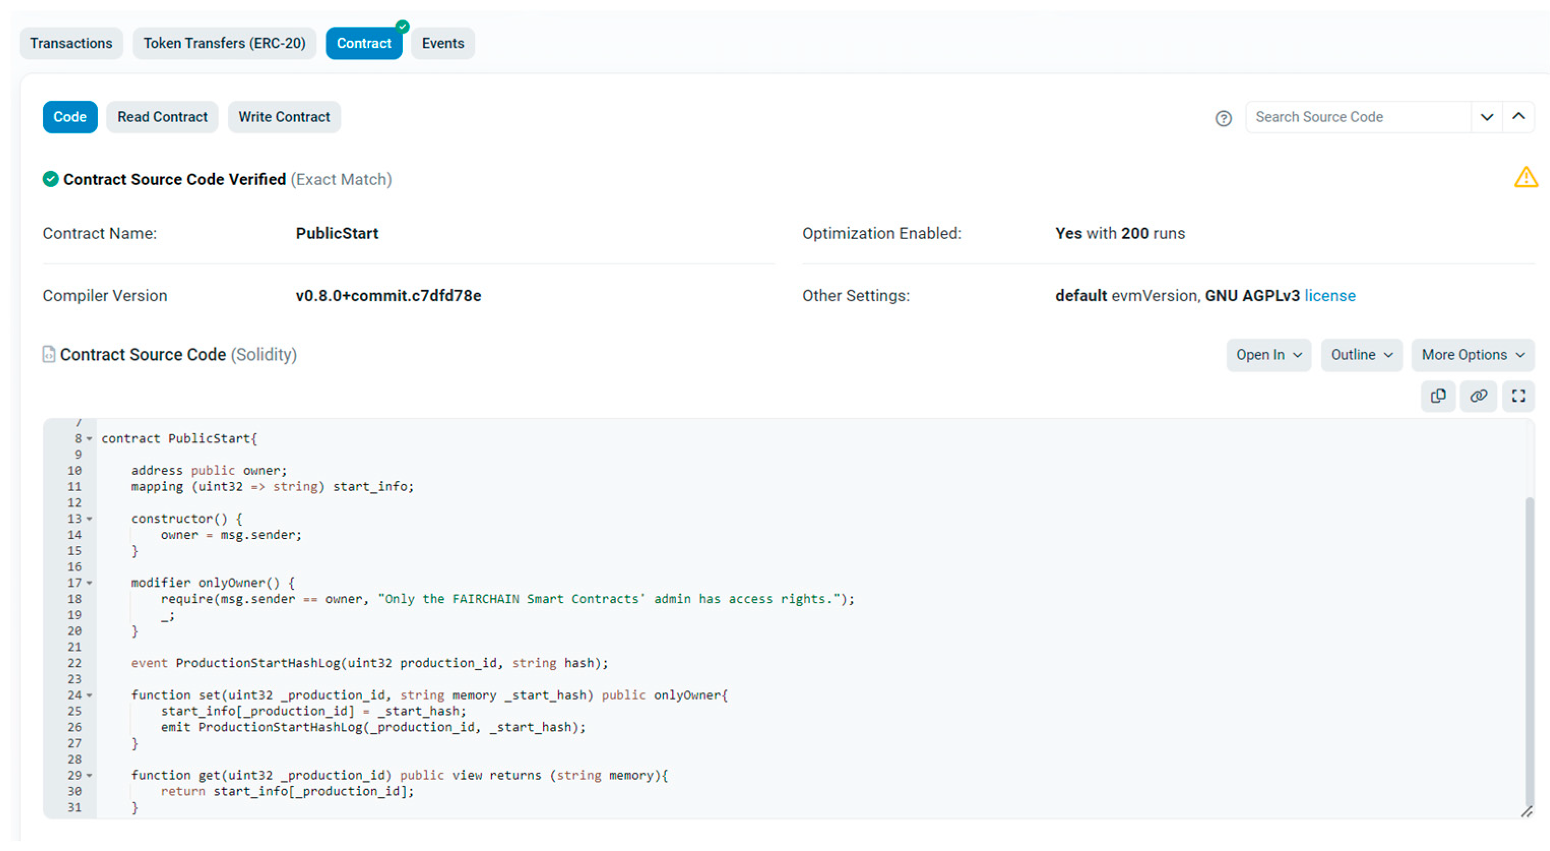
Task: Click the permalink chain icon
Action: [1478, 396]
